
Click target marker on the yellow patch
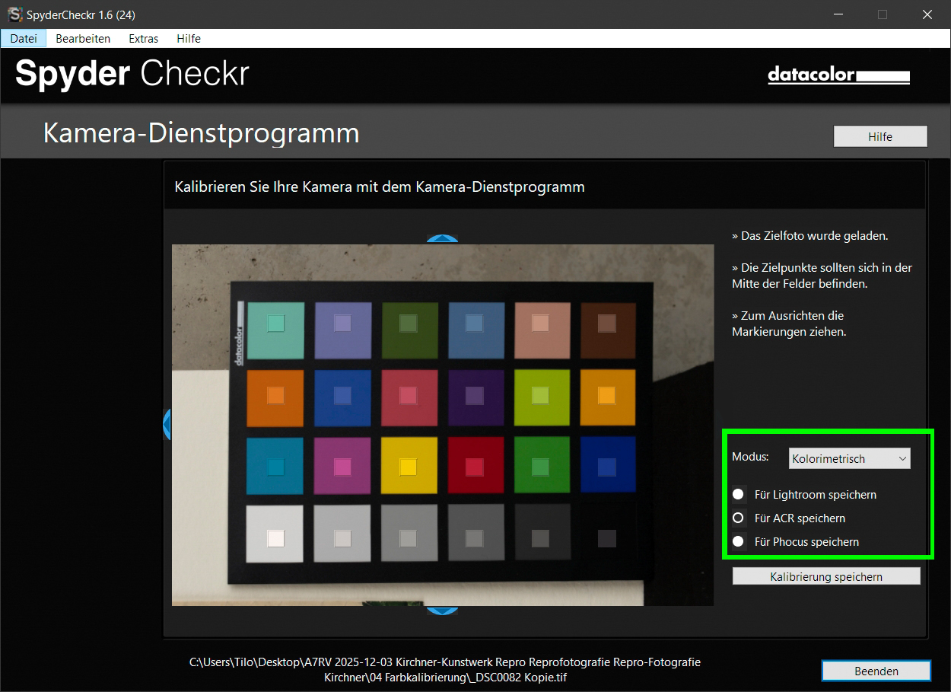tap(409, 467)
